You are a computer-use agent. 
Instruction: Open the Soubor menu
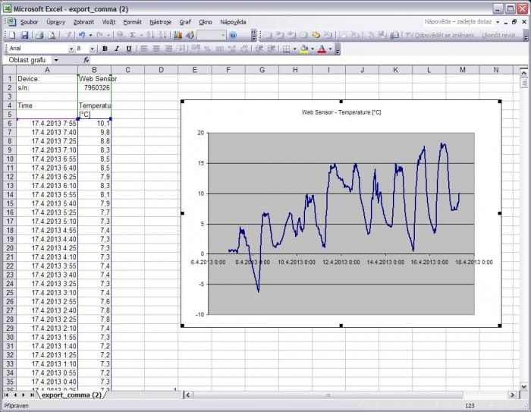click(29, 22)
